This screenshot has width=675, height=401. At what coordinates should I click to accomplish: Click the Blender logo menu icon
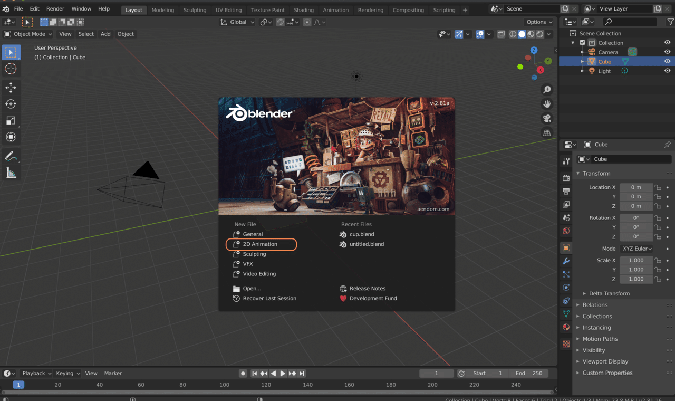click(x=6, y=9)
